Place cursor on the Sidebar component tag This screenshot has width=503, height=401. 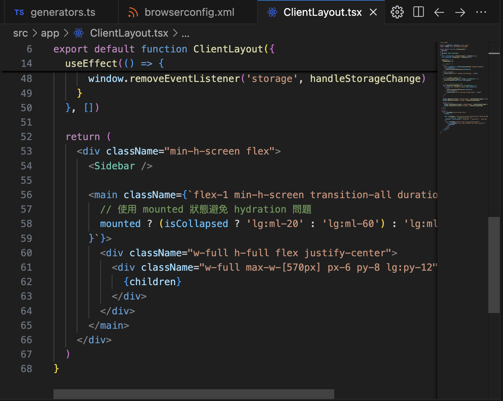(x=115, y=166)
